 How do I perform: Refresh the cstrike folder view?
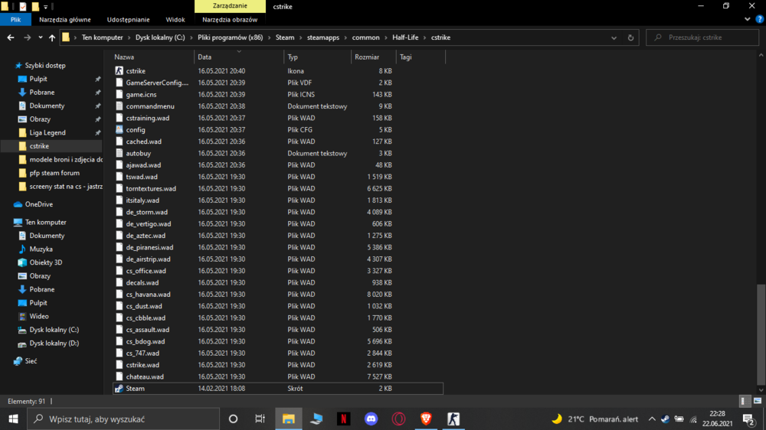630,37
